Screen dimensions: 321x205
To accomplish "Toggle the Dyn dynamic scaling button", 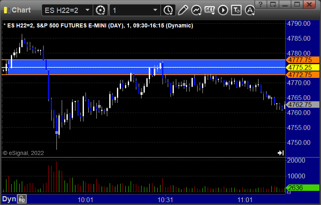I will [9, 199].
